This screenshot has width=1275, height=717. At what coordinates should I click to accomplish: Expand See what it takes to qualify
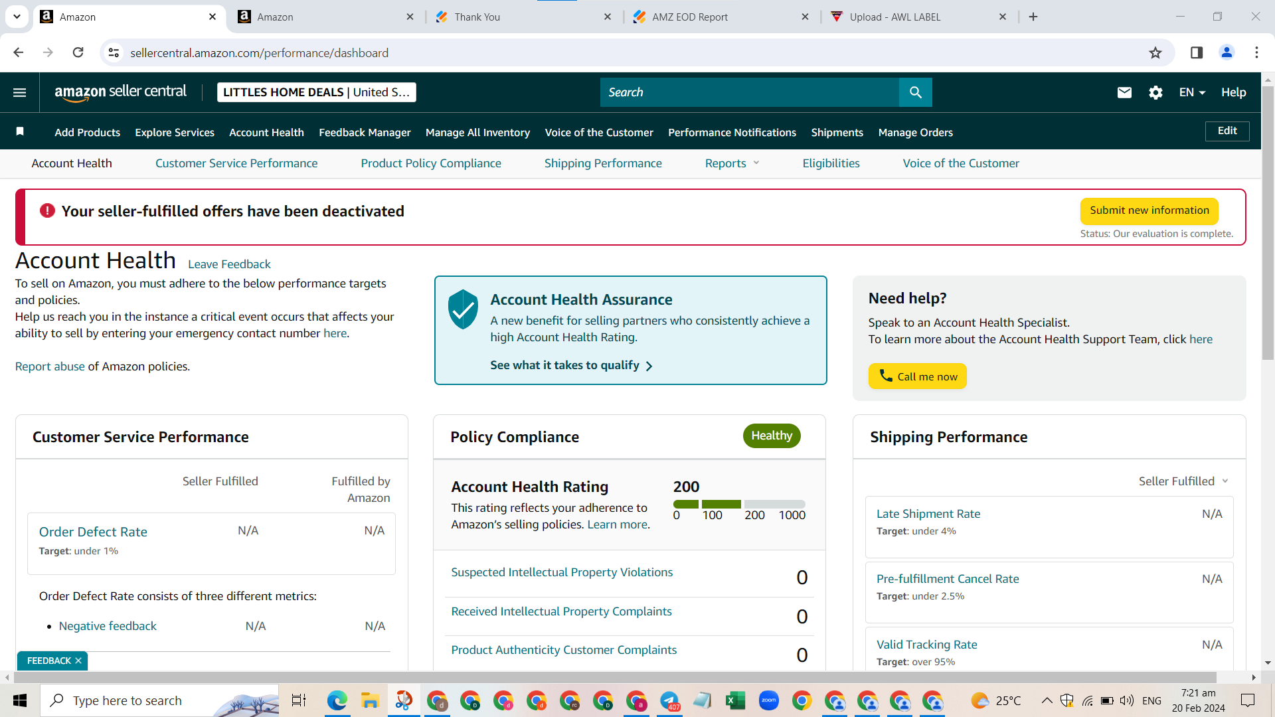pyautogui.click(x=571, y=365)
